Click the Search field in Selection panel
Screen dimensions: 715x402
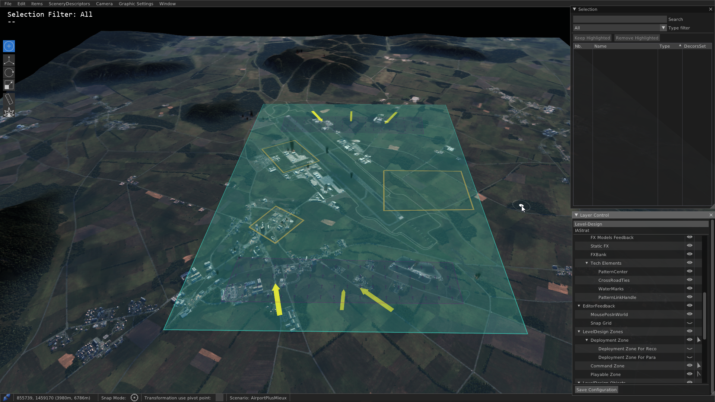pyautogui.click(x=620, y=19)
